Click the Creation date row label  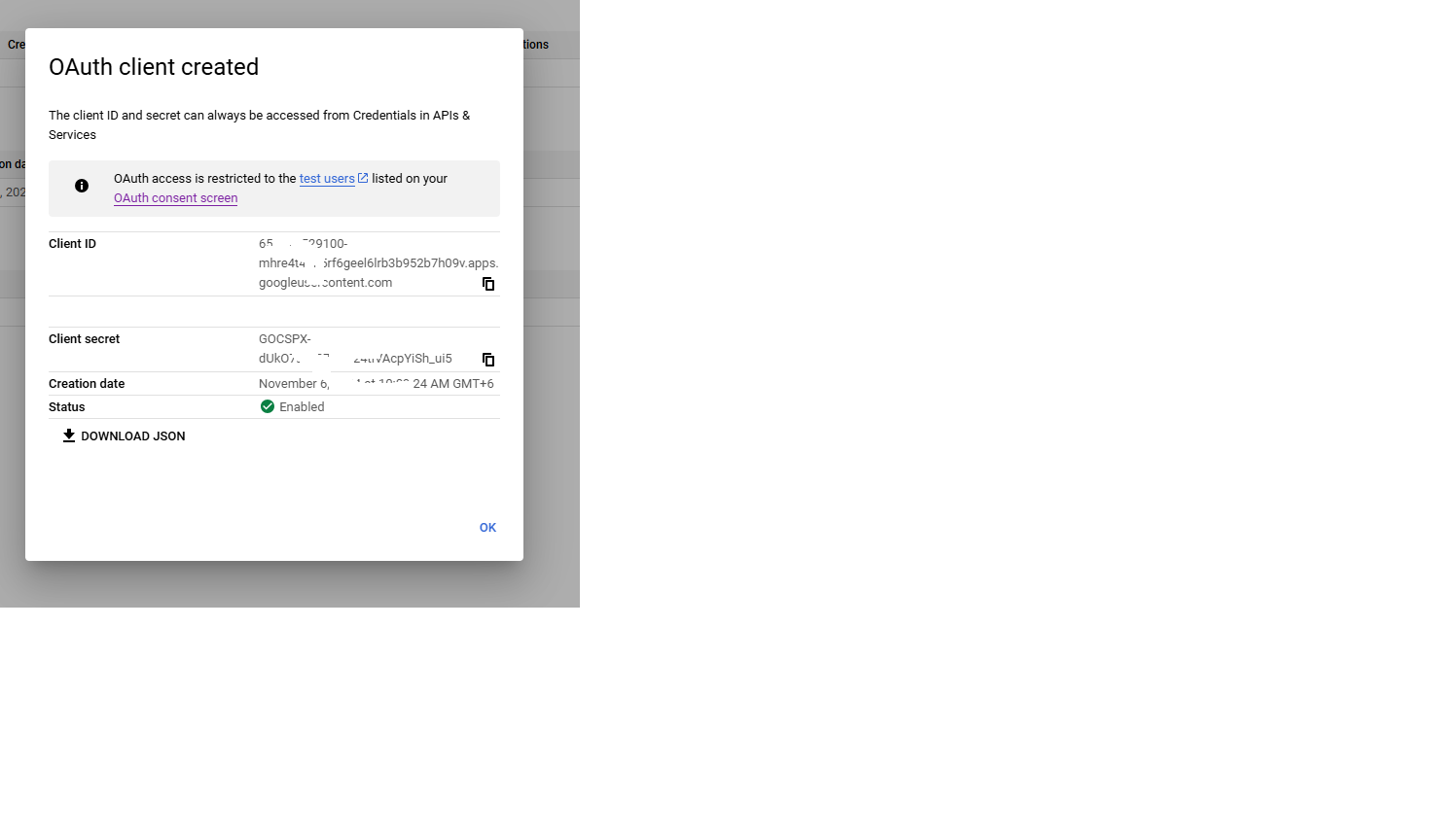pyautogui.click(x=87, y=384)
